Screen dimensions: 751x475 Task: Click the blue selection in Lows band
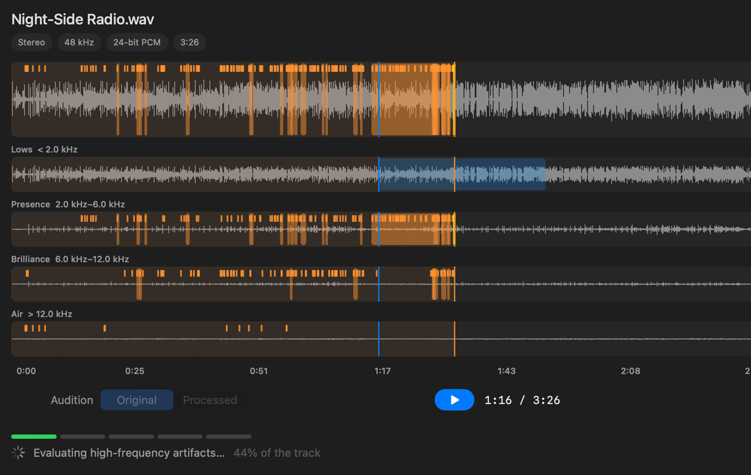click(462, 174)
